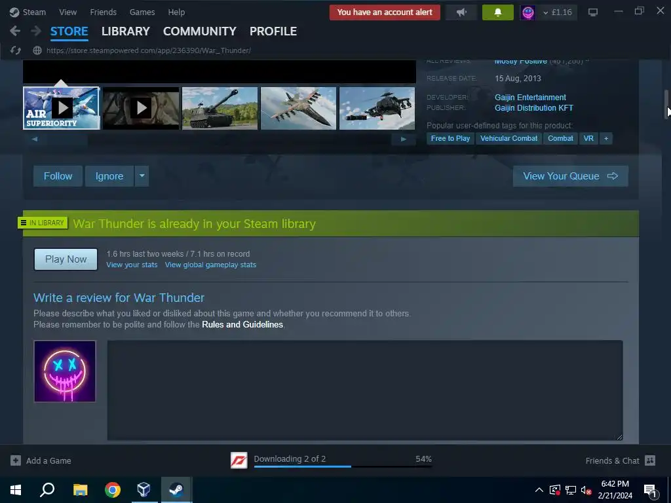Expand the Ignore options dropdown arrow
Screen dimensions: 671x503
click(x=142, y=176)
